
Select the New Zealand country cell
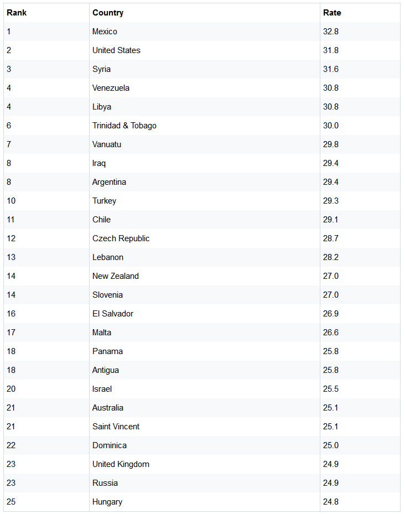point(116,276)
